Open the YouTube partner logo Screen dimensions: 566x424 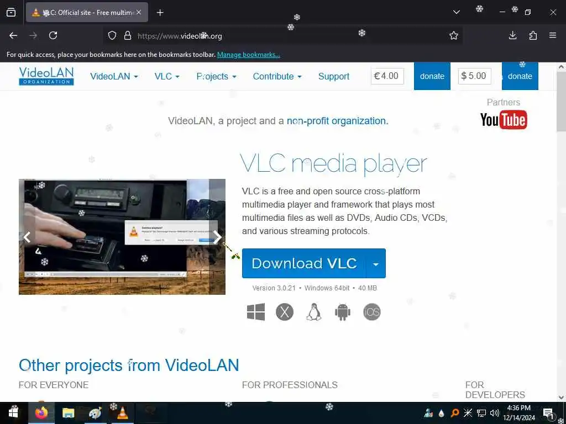[504, 120]
